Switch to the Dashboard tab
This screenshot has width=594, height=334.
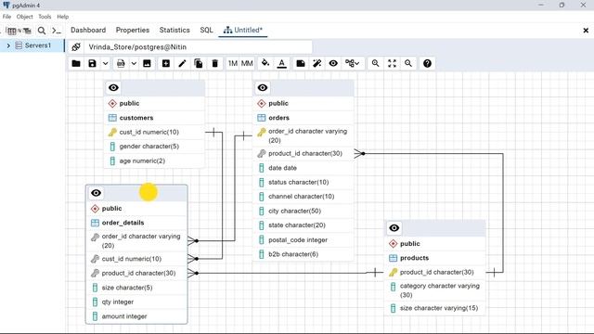[88, 30]
